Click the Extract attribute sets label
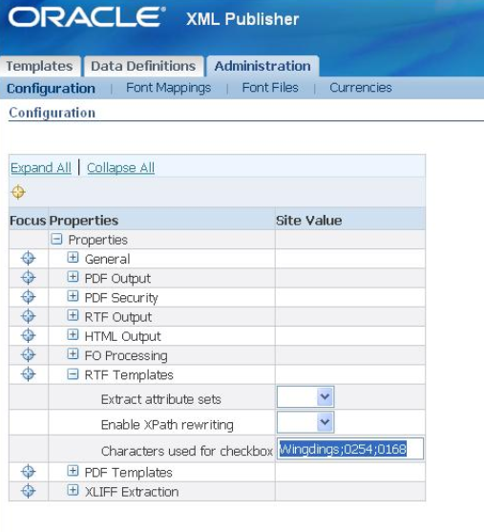The height and width of the screenshot is (532, 484). pos(161,399)
